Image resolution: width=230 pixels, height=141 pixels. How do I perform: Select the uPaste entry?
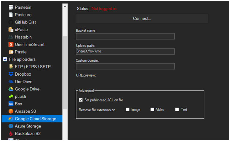21,29
